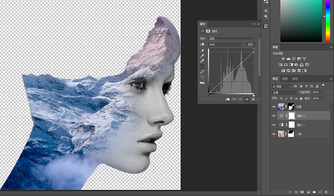The height and width of the screenshot is (196, 334).
Task: Click the clip to layer icon in Properties
Action: pyautogui.click(x=227, y=99)
